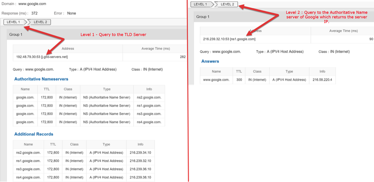This screenshot has width=374, height=182.
Task: Select ns1.google.com. Name cell in Additional Records
Action: click(x=28, y=161)
